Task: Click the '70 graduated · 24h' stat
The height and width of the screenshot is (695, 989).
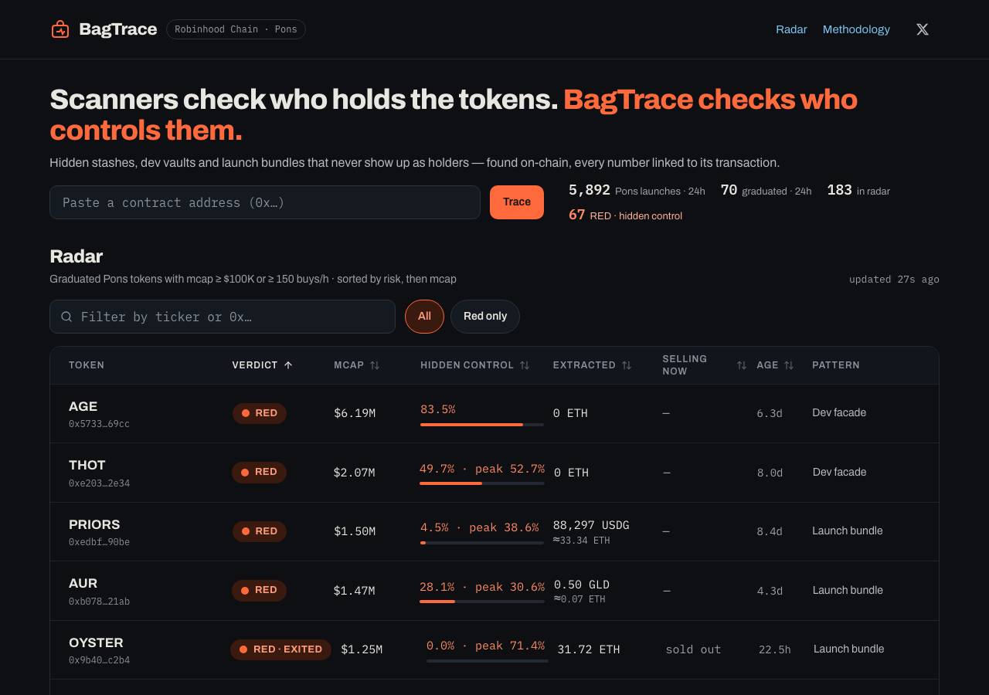Action: 766,190
